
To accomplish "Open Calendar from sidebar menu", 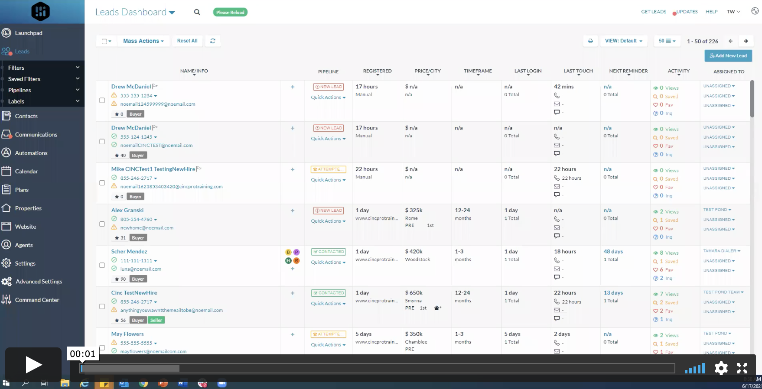I will point(26,172).
